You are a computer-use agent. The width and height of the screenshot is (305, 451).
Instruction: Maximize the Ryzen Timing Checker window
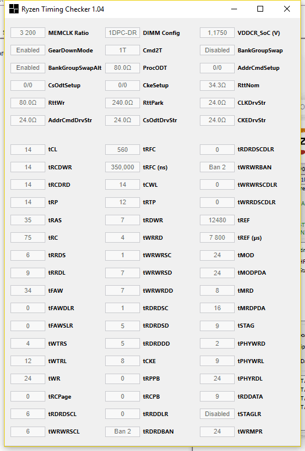click(260, 9)
